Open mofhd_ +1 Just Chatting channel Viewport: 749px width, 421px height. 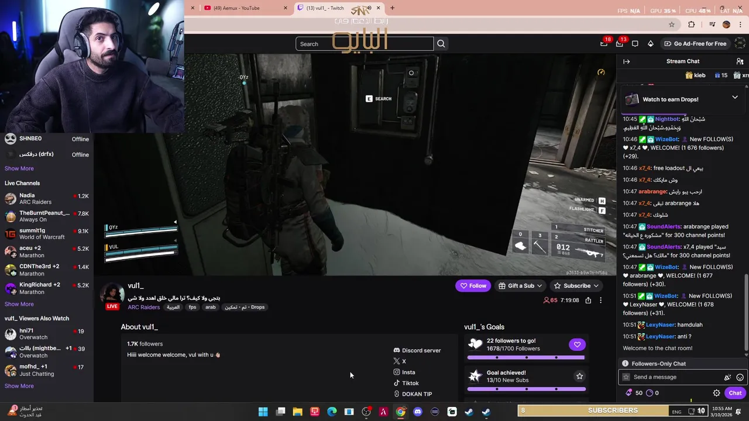pyautogui.click(x=47, y=370)
